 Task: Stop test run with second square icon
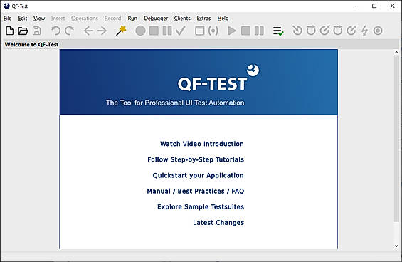point(245,31)
